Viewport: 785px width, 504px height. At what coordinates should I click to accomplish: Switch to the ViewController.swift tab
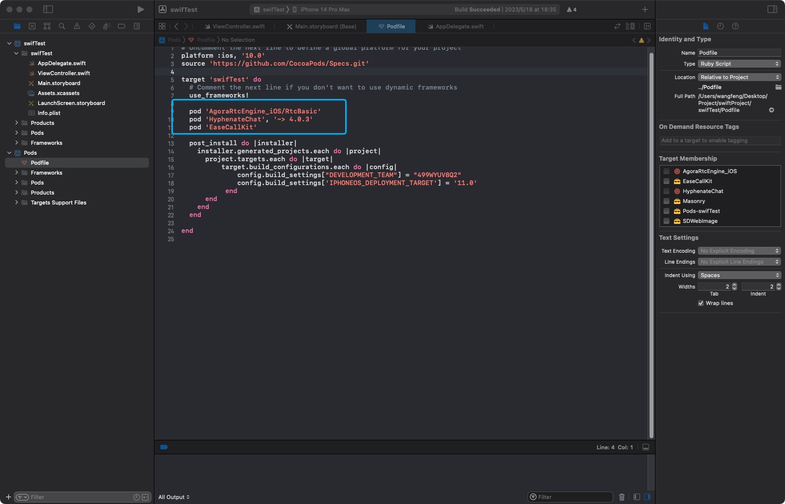(x=235, y=26)
